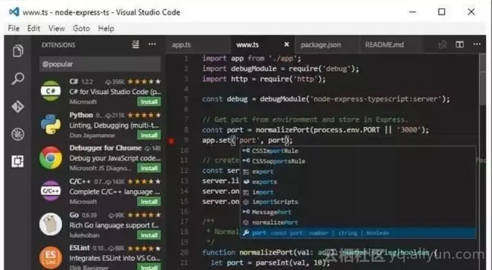Open Debugger for Chrome title
This screenshot has height=270, width=492.
[x=105, y=148]
